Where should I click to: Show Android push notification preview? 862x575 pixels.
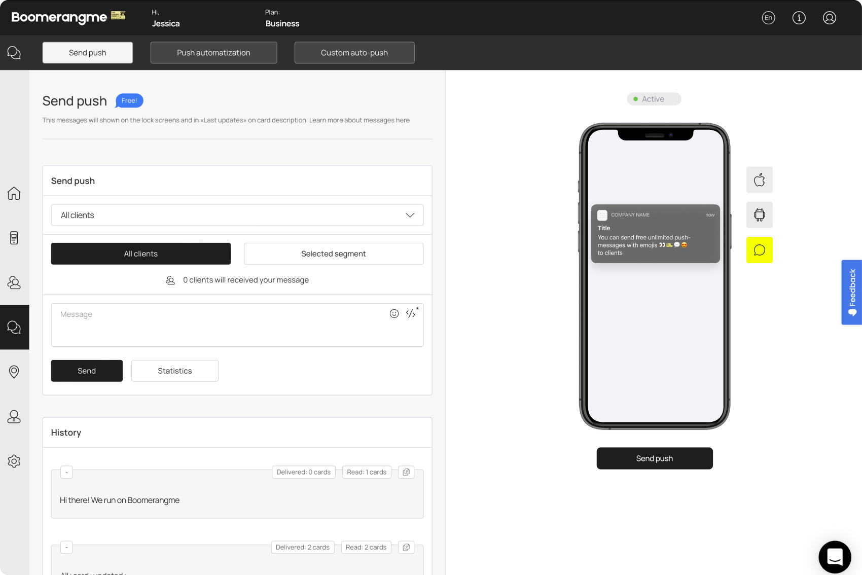click(759, 214)
